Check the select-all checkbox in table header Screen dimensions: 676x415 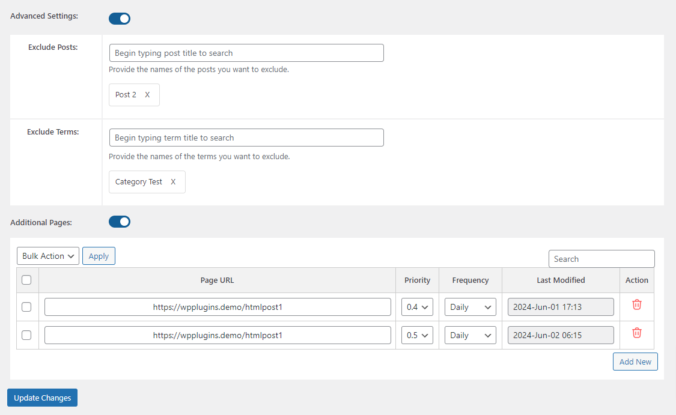click(x=26, y=280)
